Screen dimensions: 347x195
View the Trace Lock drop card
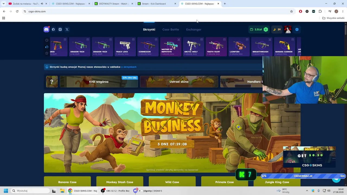coord(125,47)
